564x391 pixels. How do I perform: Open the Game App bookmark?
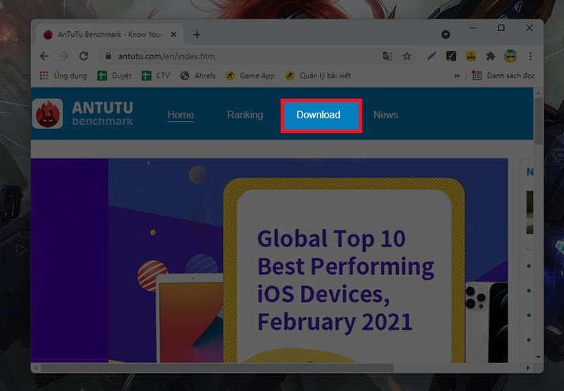[x=250, y=75]
